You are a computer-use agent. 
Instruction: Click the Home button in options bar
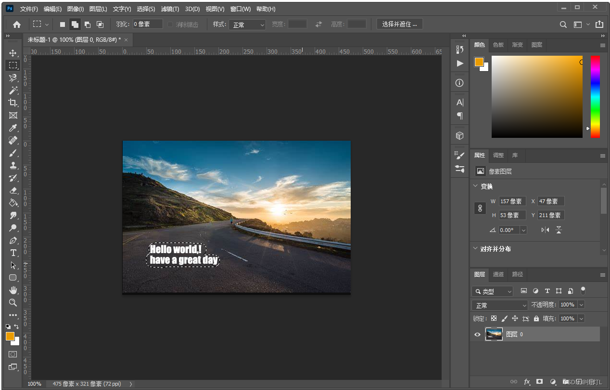click(17, 24)
